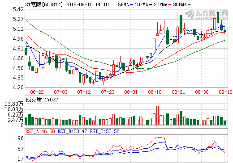The width and height of the screenshot is (233, 163).
Task: Click the 10.03万 volume axis label
Action: (x=14, y=109)
